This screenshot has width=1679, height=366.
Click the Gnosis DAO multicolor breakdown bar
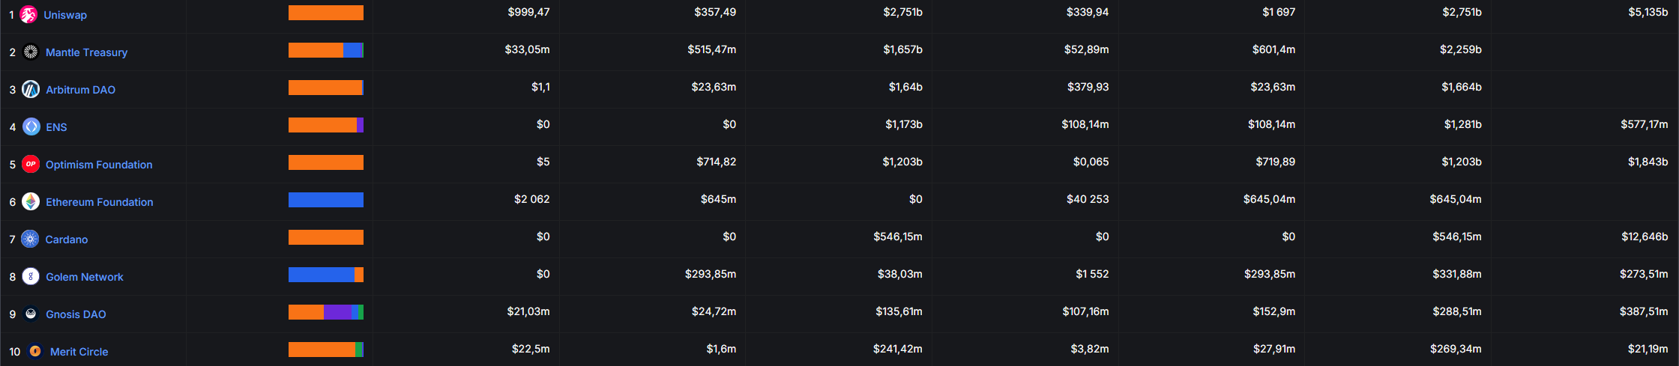point(326,312)
